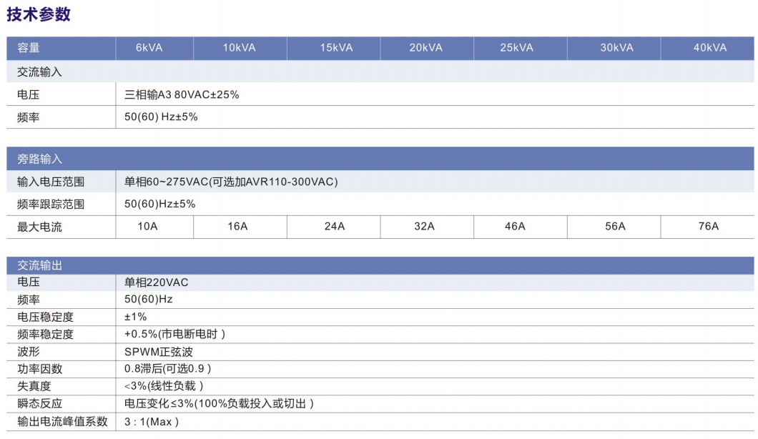Click the <3%(线性负载) value

pyautogui.click(x=164, y=386)
